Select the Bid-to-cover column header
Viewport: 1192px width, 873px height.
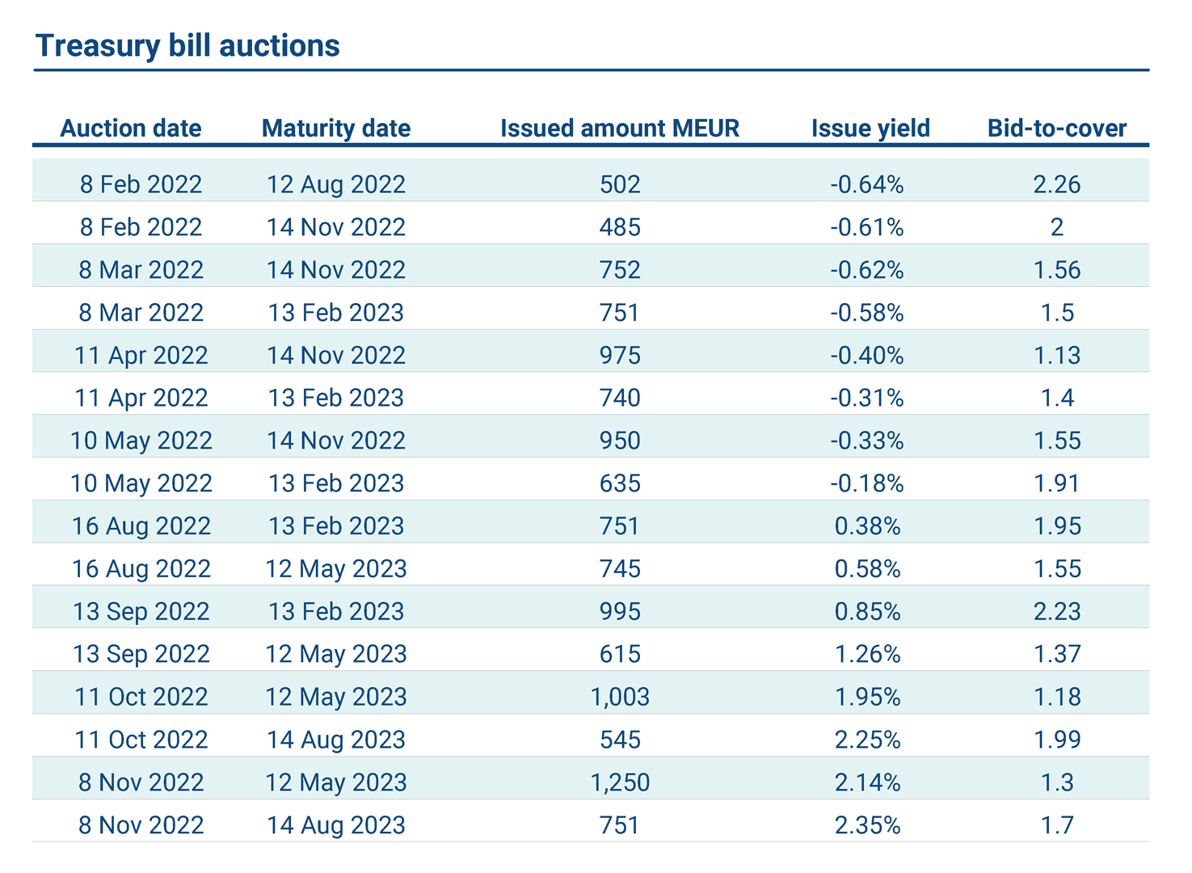tap(1057, 129)
